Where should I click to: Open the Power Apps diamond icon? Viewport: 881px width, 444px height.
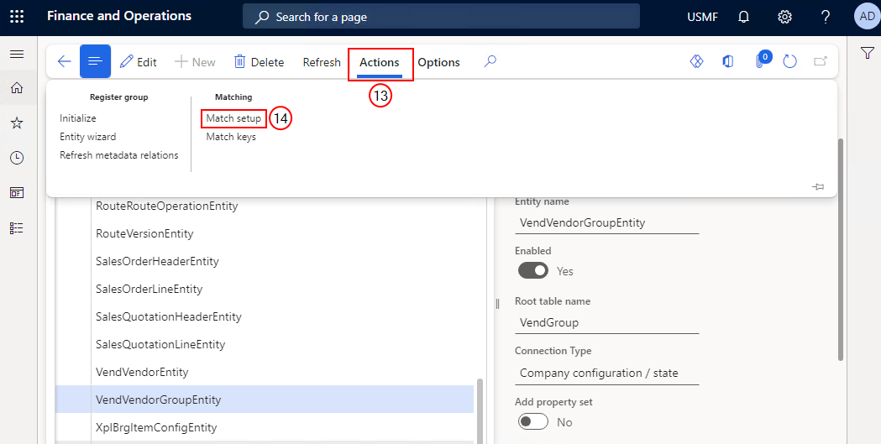pos(697,61)
